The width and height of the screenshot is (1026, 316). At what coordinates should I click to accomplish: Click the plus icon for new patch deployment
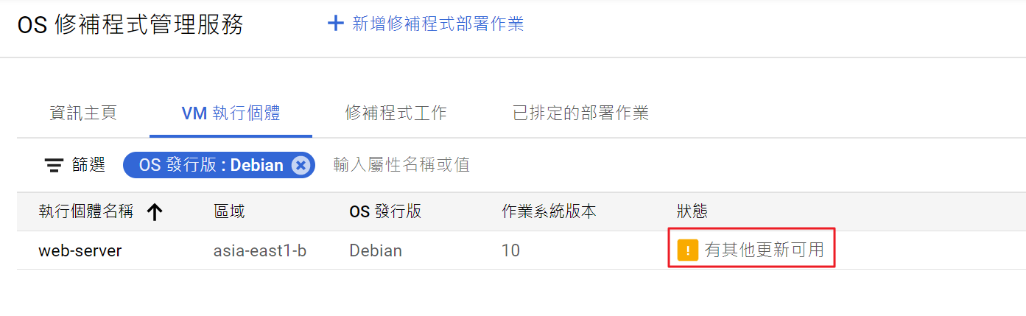coord(335,24)
